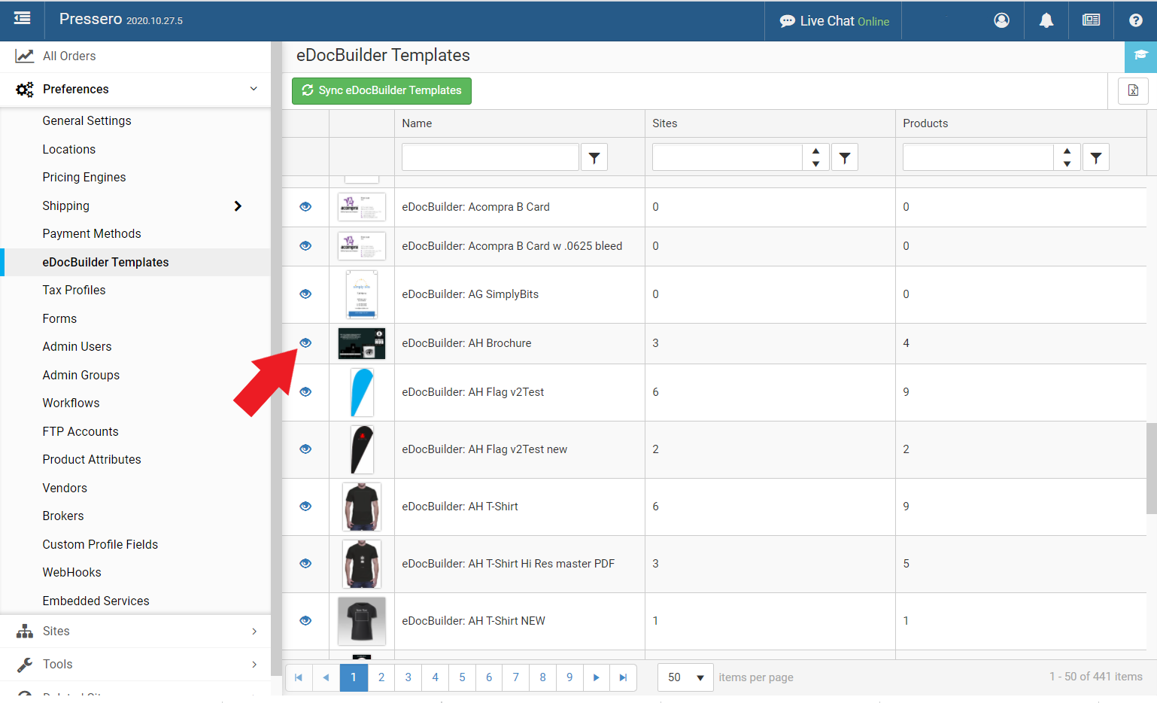
Task: Open Vendors in Preferences
Action: [65, 488]
